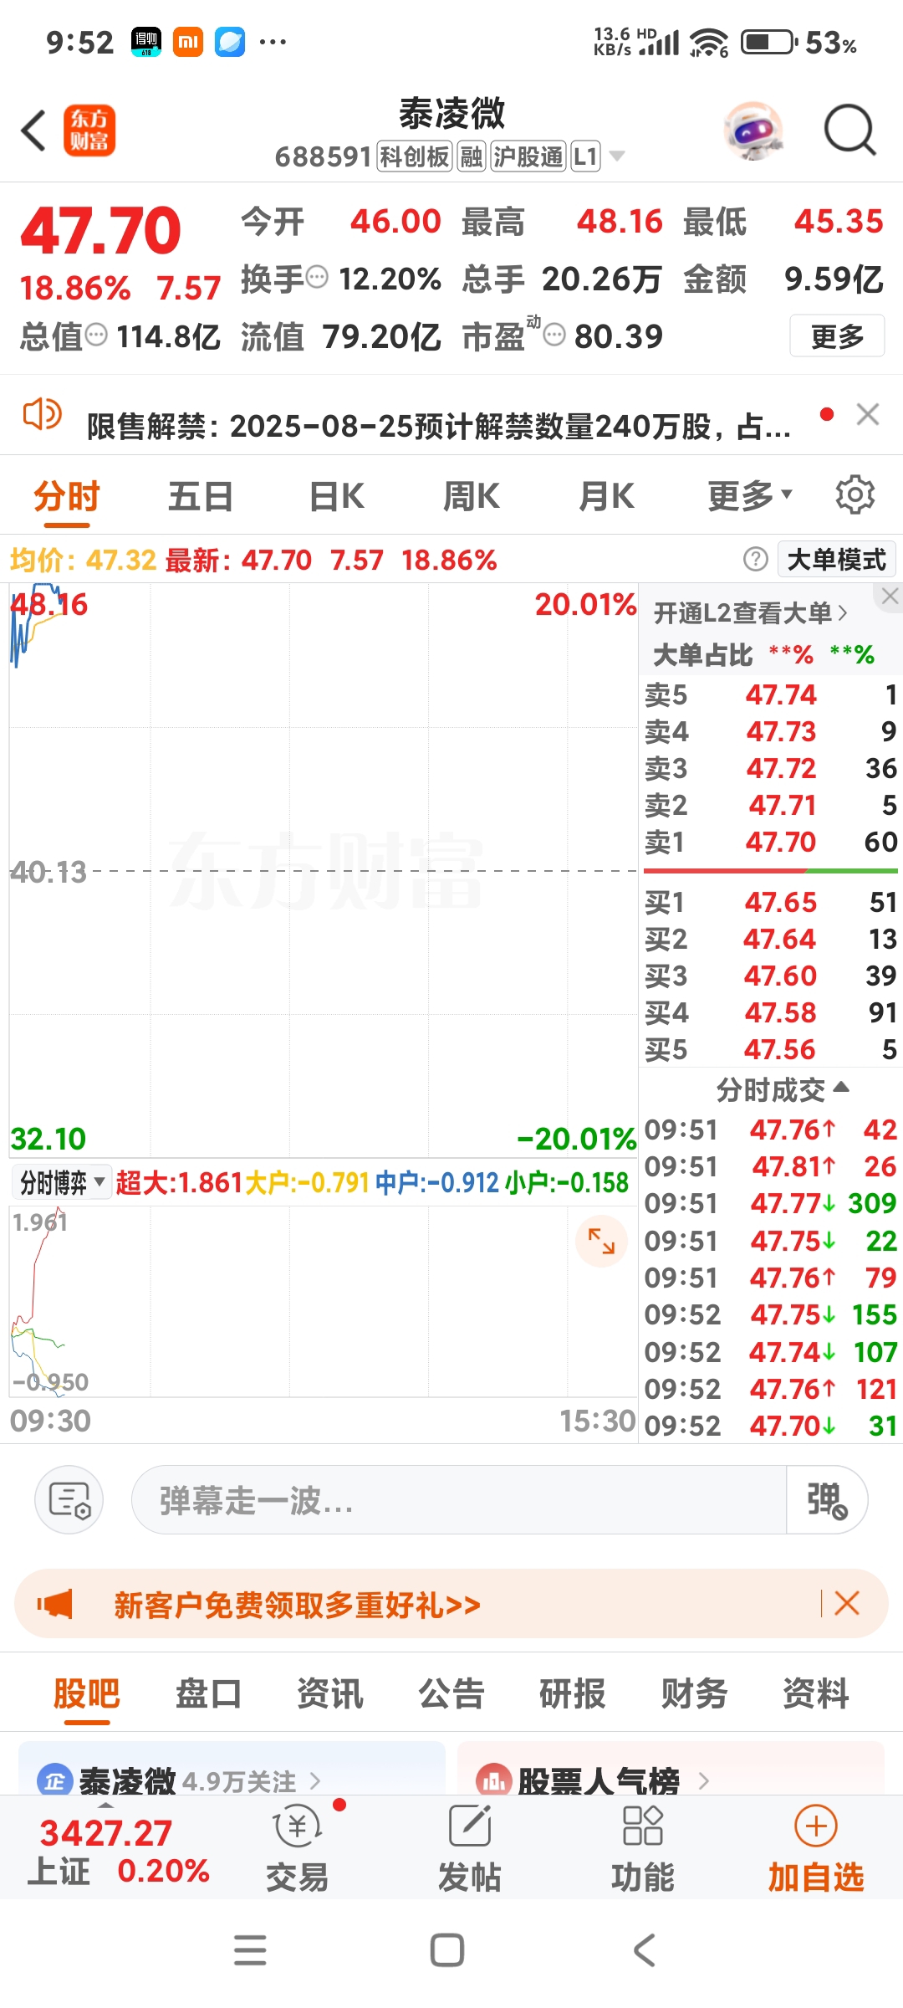Viewport: 903px width, 2008px height.
Task: Switch to 盘口 tab
Action: tap(208, 1693)
